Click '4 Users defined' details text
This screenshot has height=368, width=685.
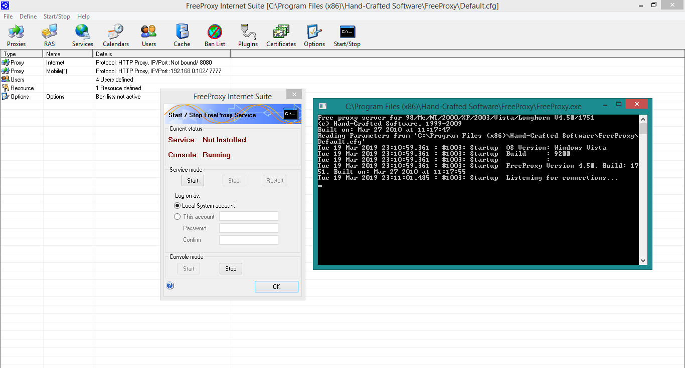click(x=114, y=80)
